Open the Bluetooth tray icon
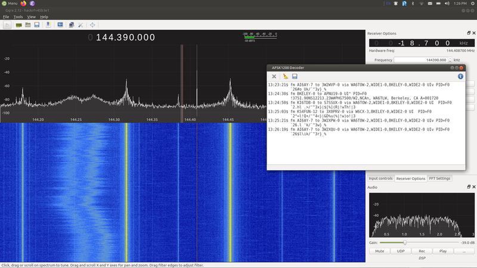This screenshot has width=477, height=268. (x=413, y=4)
